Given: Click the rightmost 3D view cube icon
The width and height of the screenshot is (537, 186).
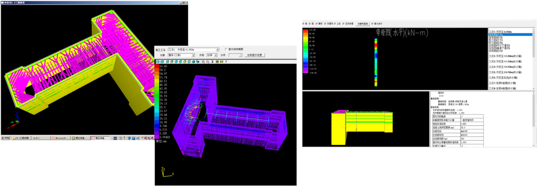Looking at the screenshot, I should [x=198, y=62].
